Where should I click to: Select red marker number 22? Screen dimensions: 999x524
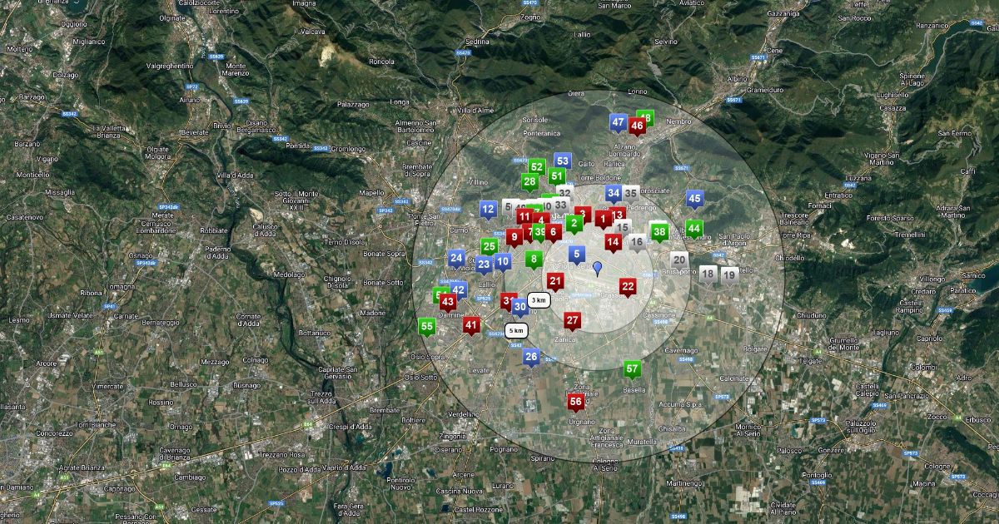point(628,286)
